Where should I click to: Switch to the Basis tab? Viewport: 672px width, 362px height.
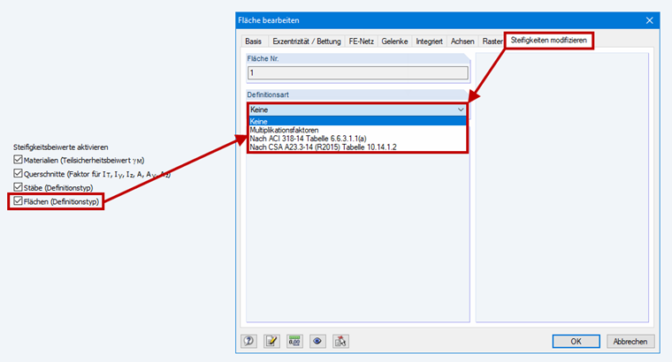(253, 41)
